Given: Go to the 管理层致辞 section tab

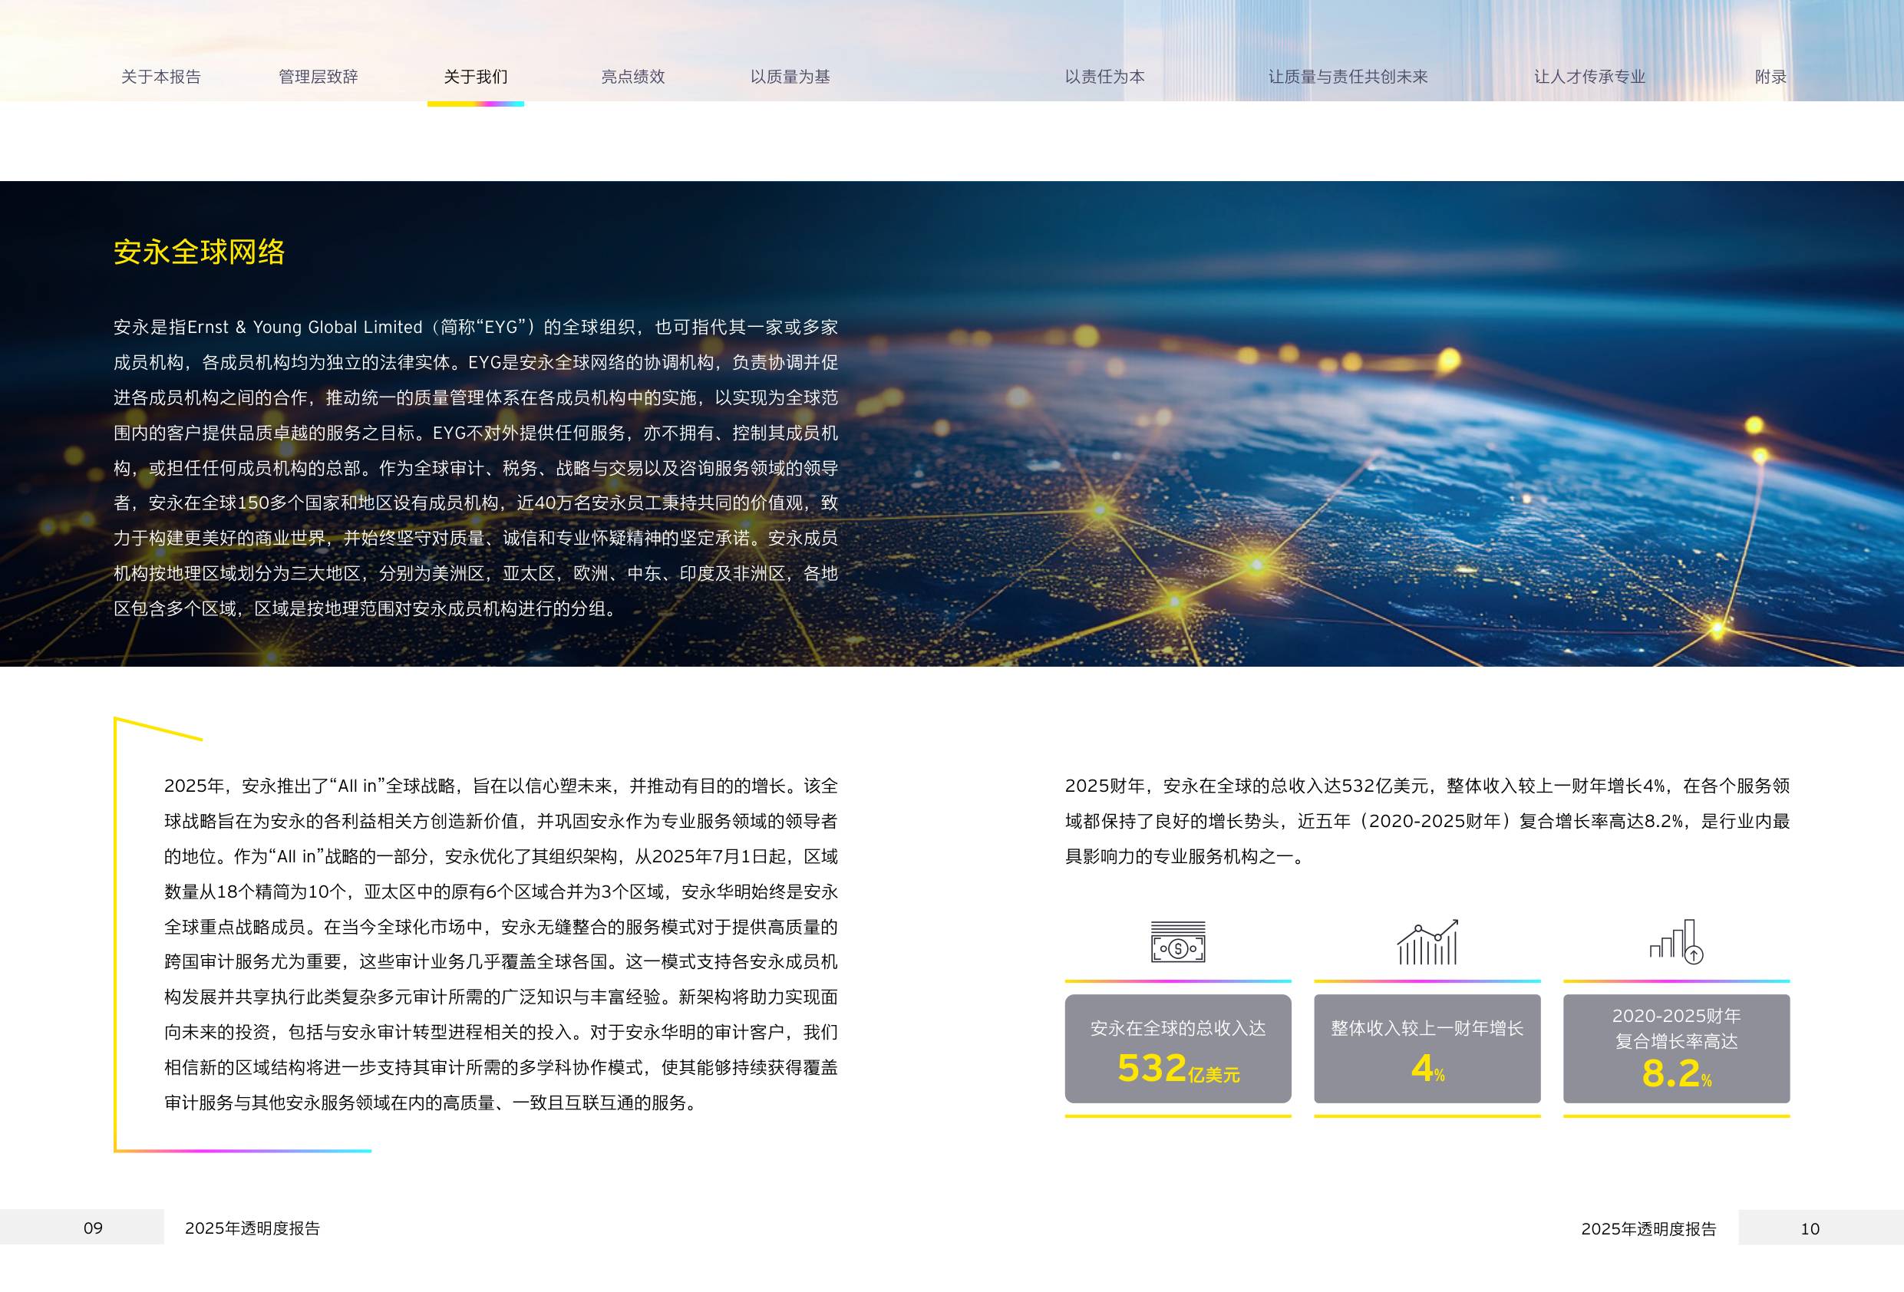Looking at the screenshot, I should pyautogui.click(x=318, y=77).
